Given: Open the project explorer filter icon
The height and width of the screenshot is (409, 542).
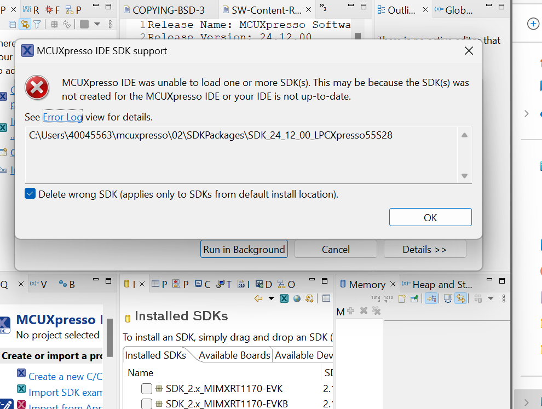Looking at the screenshot, I should pos(37,24).
